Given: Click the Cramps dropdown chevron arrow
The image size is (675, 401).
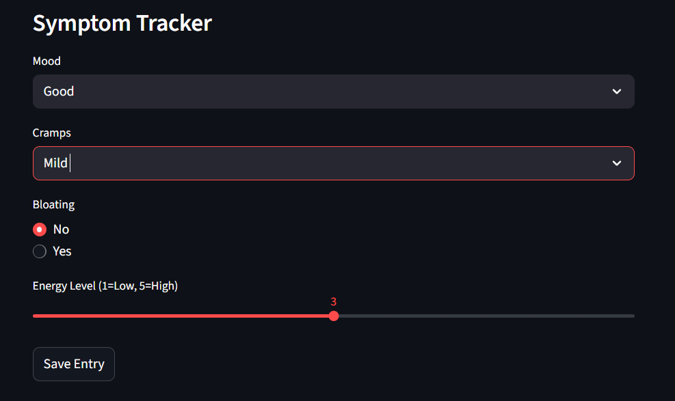Looking at the screenshot, I should 616,163.
